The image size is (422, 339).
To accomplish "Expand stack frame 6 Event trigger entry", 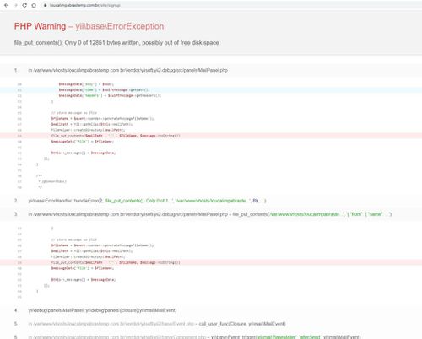I will 211,336.
